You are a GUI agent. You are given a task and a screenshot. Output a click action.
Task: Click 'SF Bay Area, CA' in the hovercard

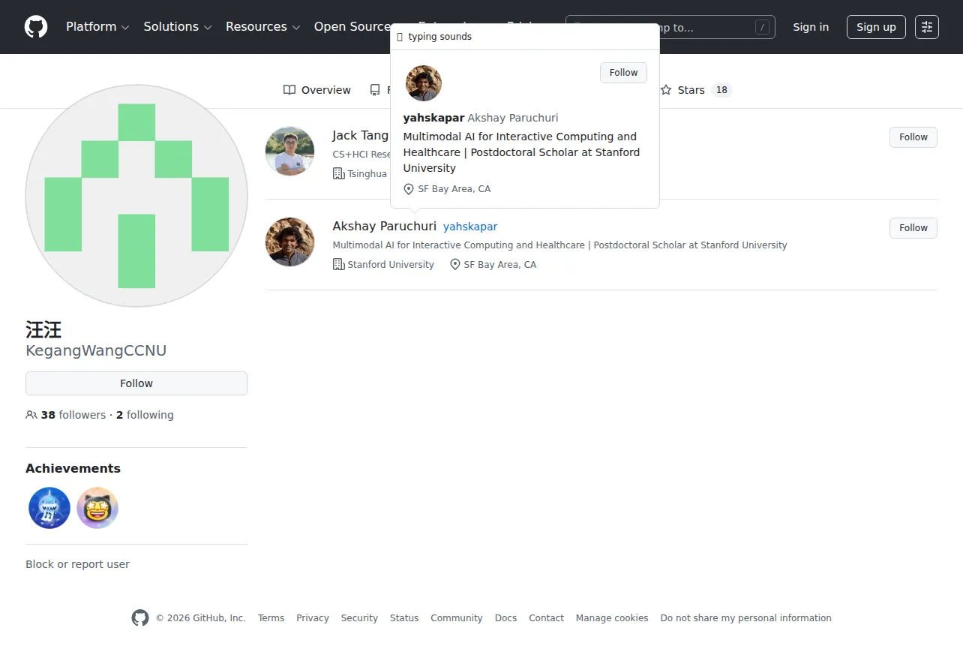(x=454, y=189)
